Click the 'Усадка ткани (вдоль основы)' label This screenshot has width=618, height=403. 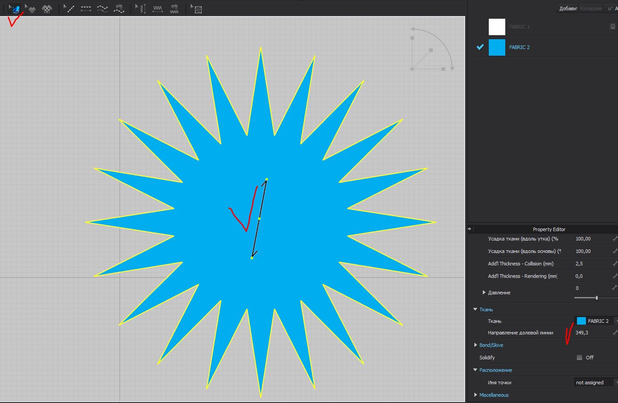tap(524, 251)
